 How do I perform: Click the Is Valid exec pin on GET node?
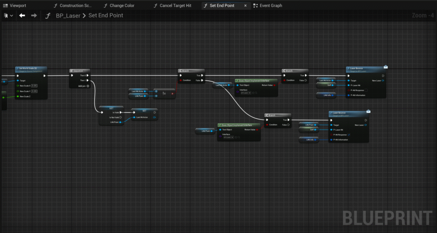[120, 113]
